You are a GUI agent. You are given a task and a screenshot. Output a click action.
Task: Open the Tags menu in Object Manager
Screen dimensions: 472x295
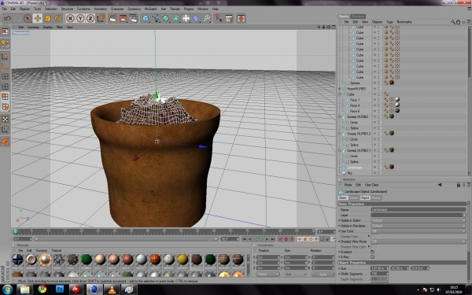[389, 22]
